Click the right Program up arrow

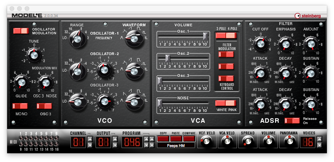point(151,139)
